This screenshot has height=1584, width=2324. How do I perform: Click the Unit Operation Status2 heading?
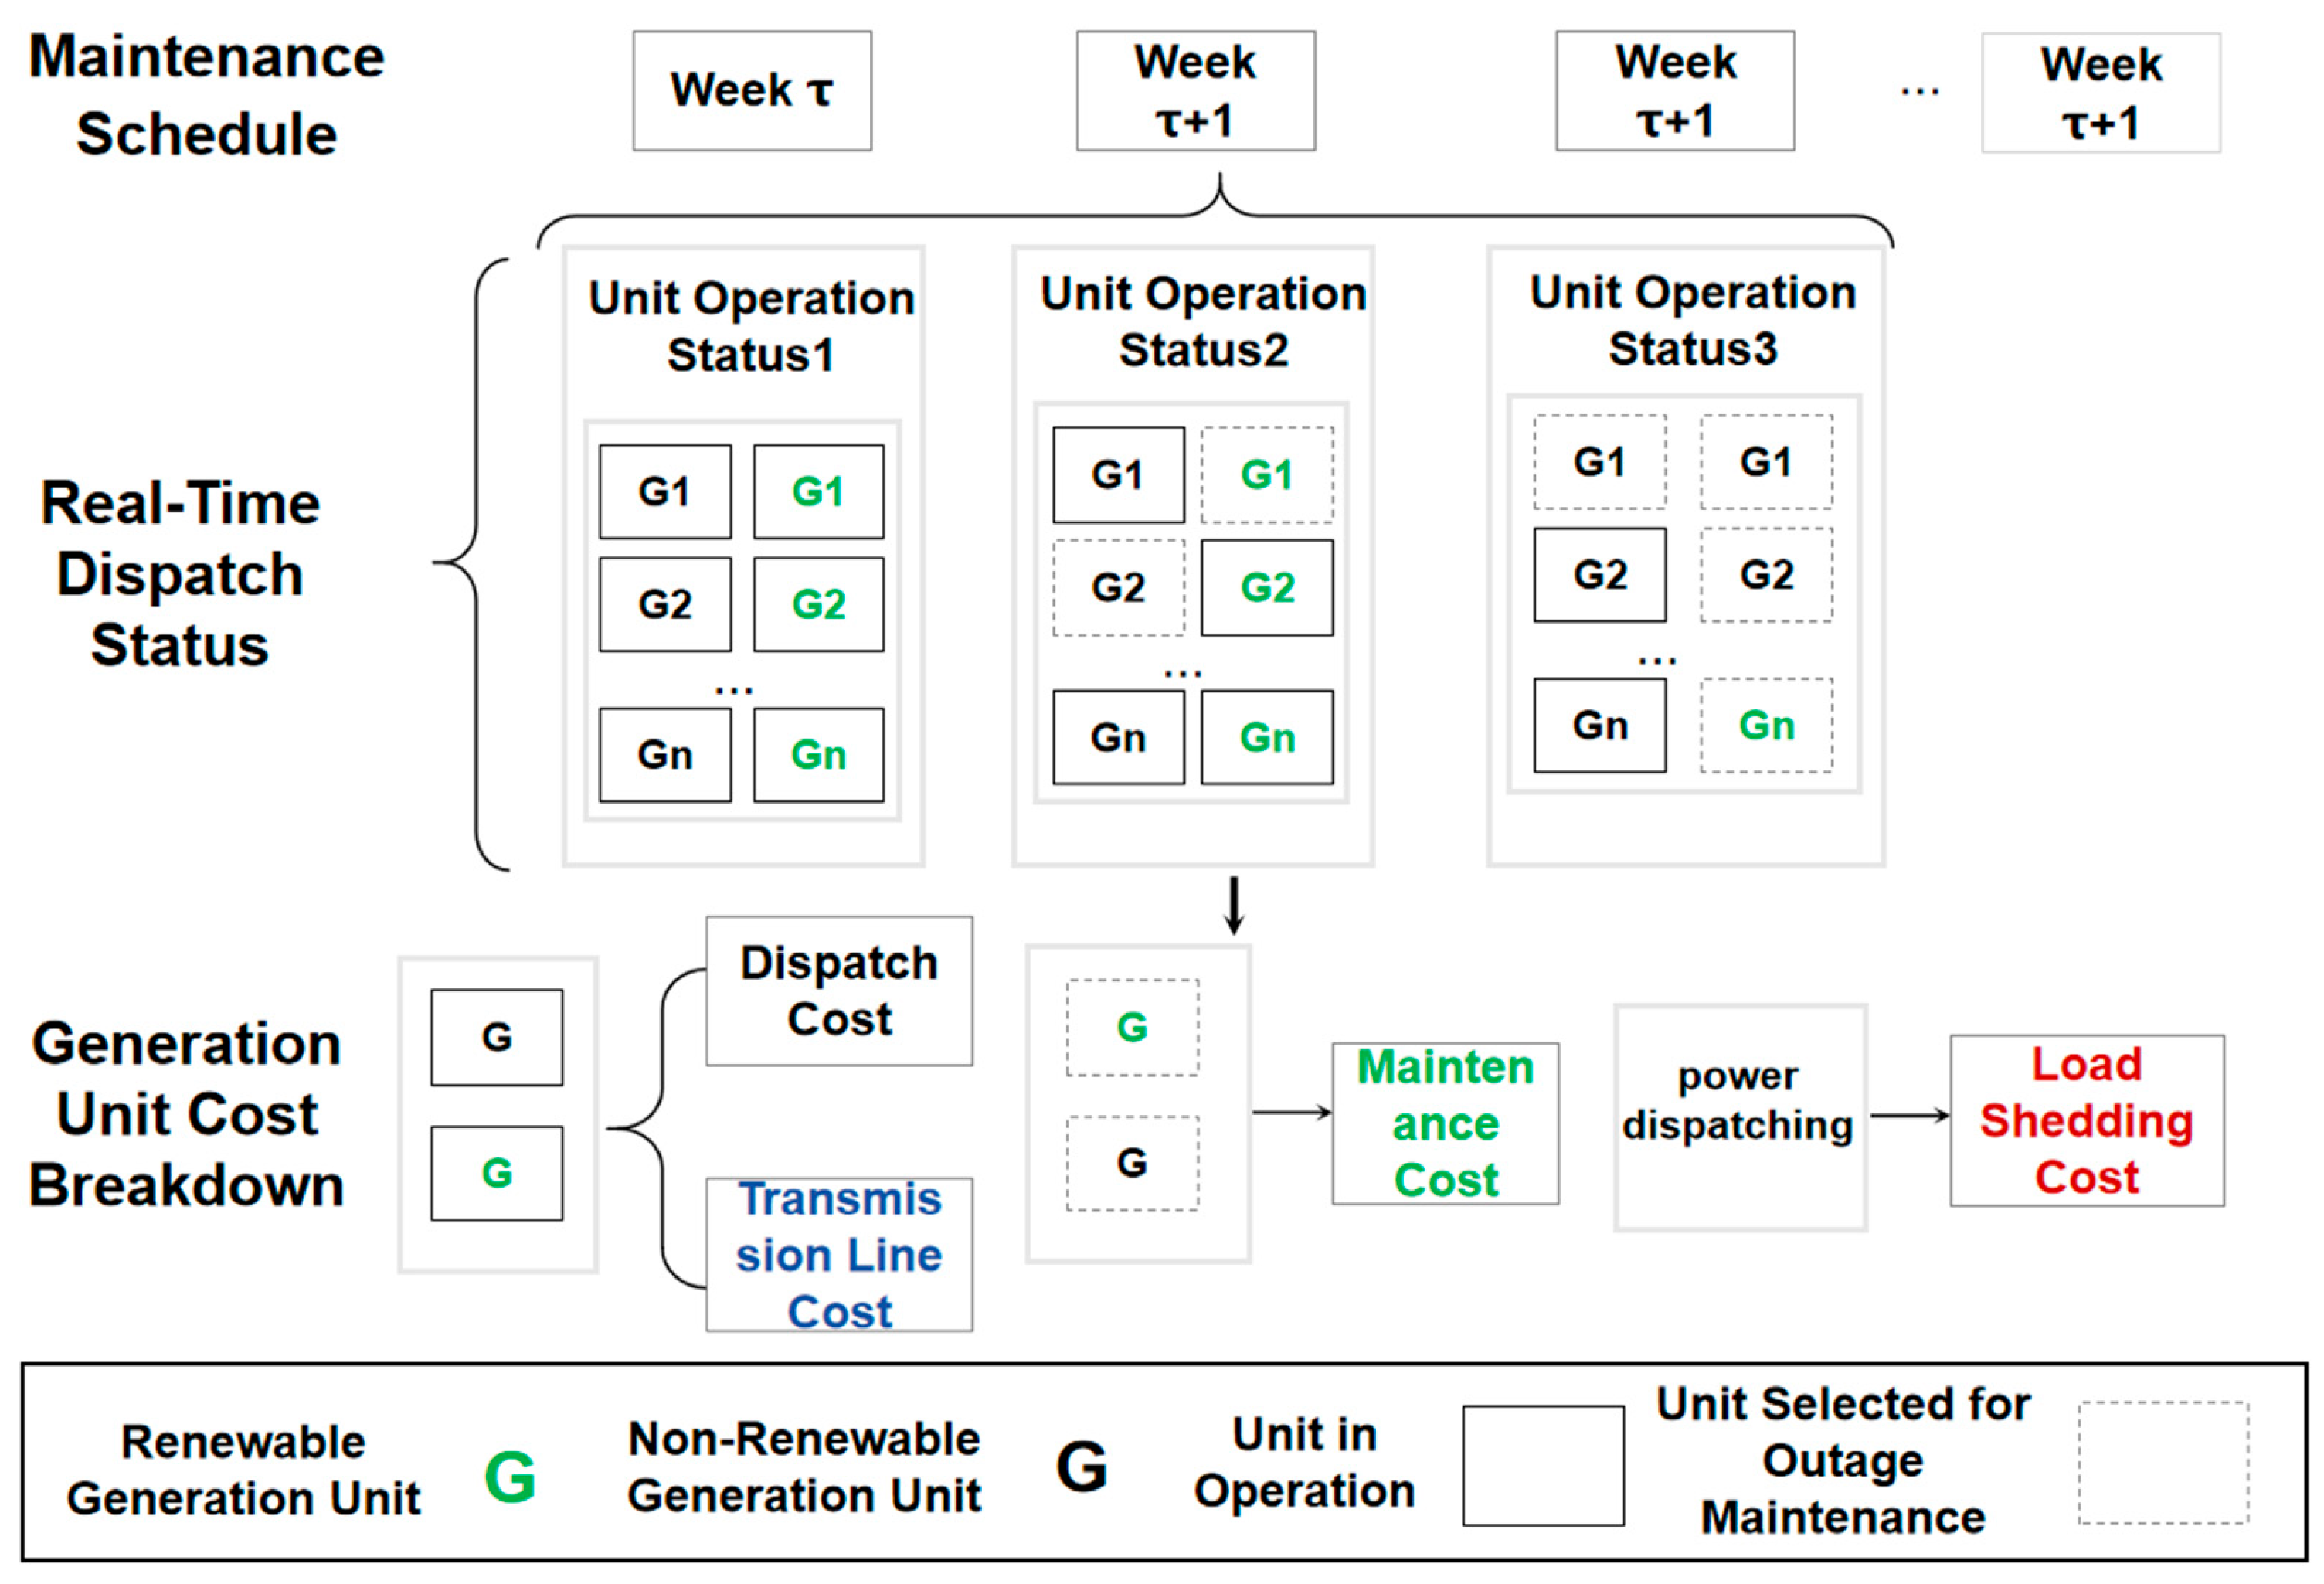point(1203,321)
